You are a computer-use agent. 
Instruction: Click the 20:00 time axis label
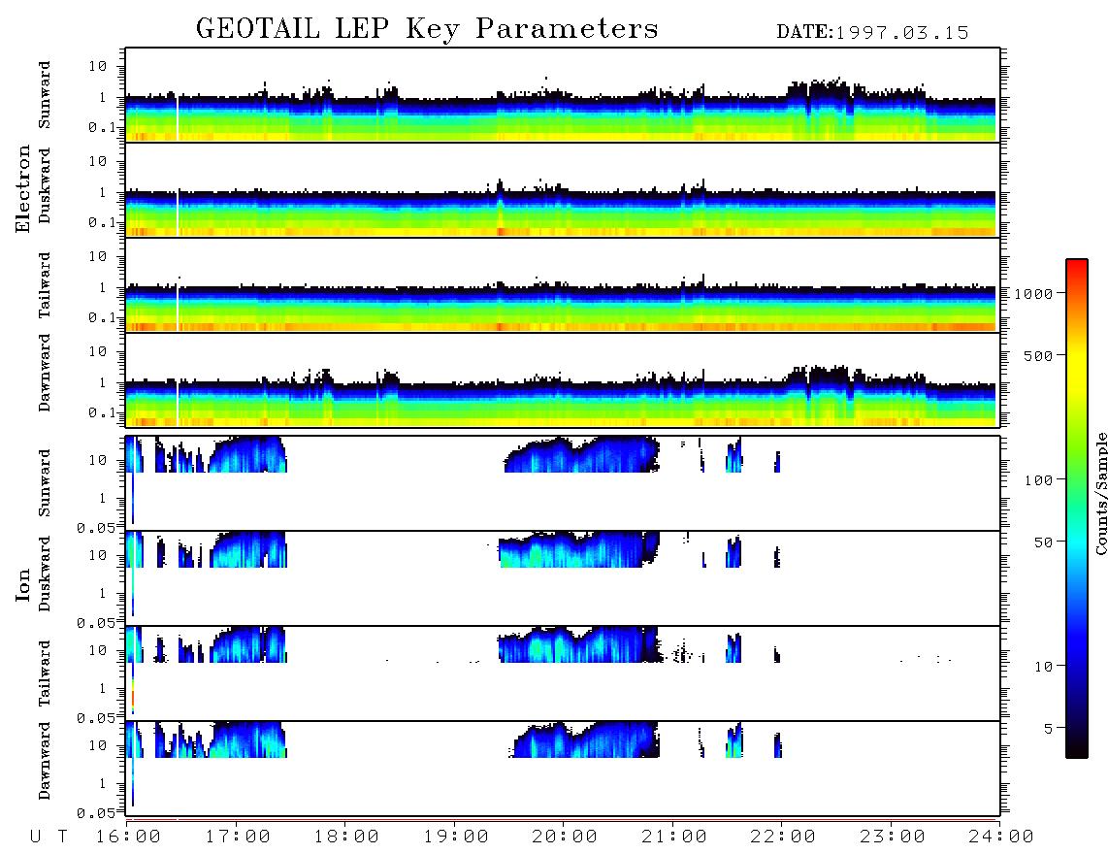[565, 838]
